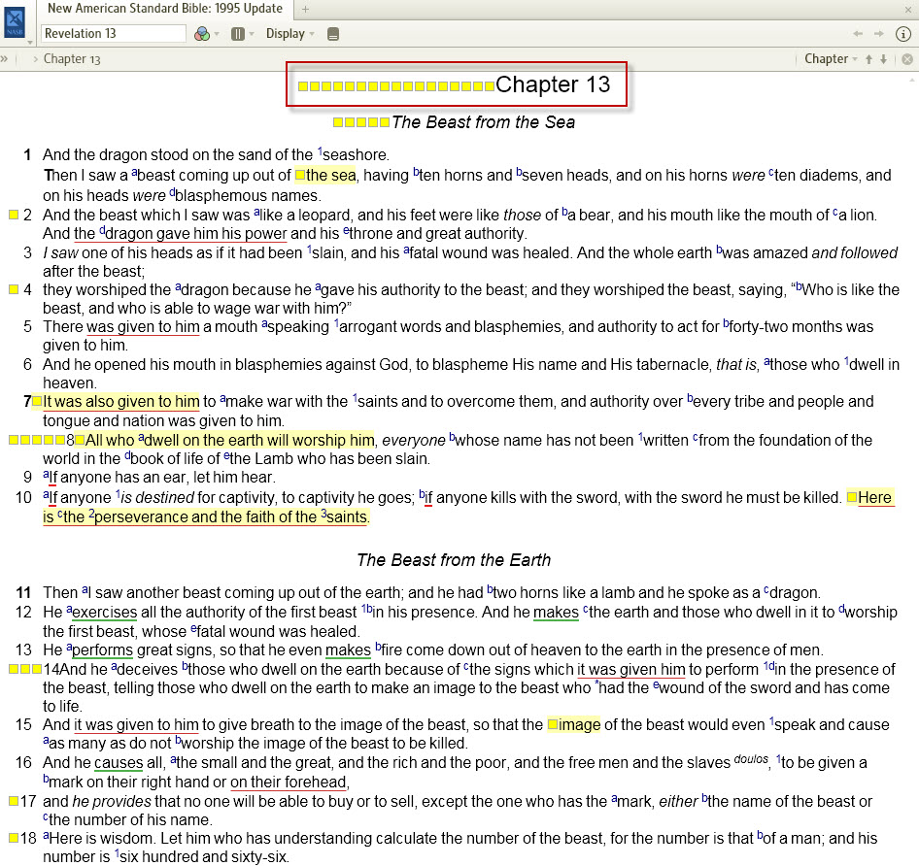Open cross-reference b before 'ten horns'
919x866 pixels.
(x=416, y=172)
